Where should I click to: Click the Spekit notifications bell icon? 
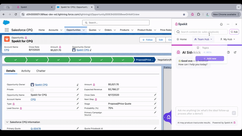tap(221, 24)
